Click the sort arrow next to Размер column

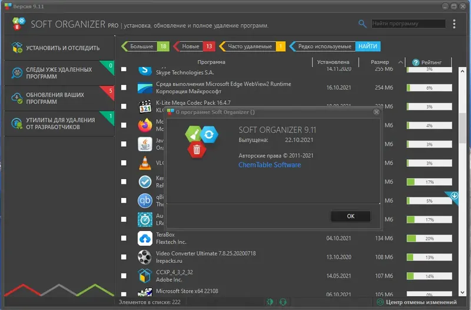(x=400, y=62)
